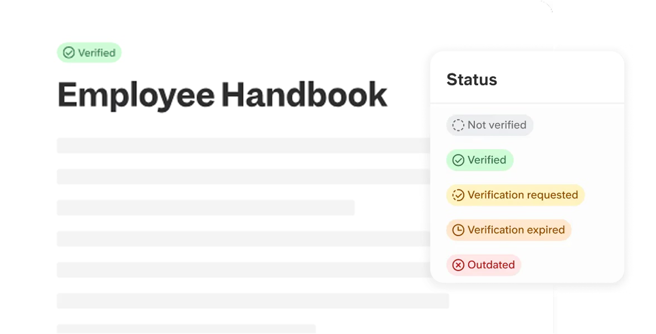Click the Verified badge above the title
The height and width of the screenshot is (334, 656).
tap(89, 53)
